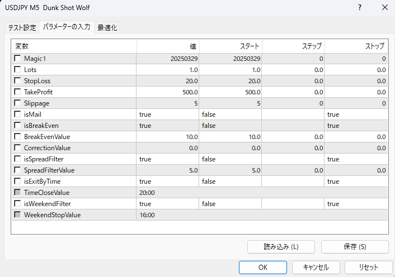Click the スタート column header
This screenshot has width=395, height=277.
(231, 46)
